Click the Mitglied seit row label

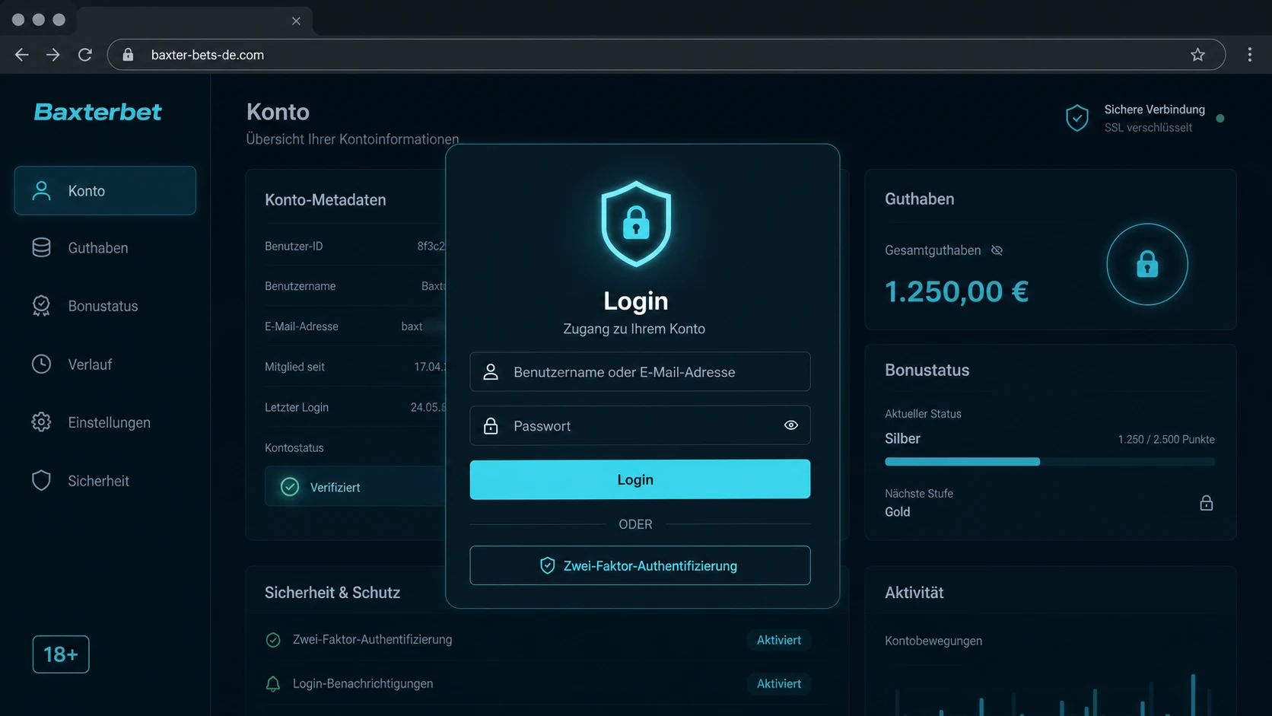tap(294, 367)
